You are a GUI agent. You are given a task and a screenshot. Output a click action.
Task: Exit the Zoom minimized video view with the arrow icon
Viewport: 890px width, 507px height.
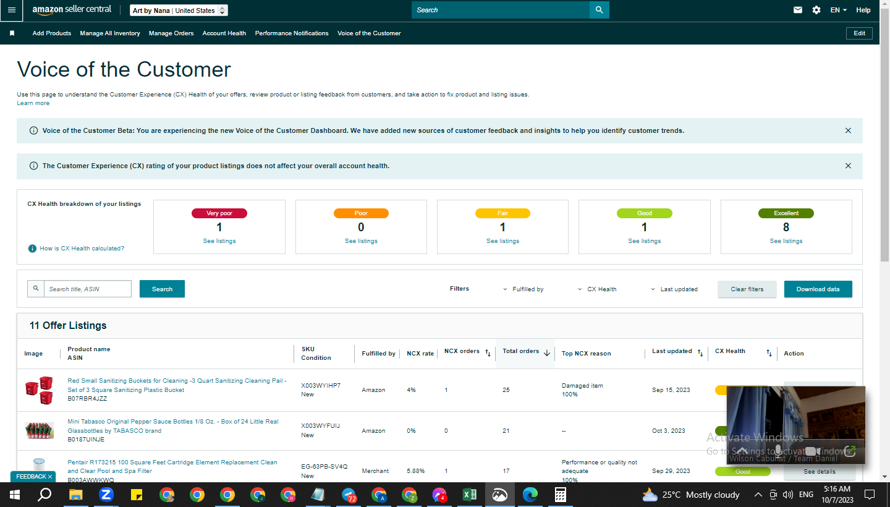click(850, 451)
